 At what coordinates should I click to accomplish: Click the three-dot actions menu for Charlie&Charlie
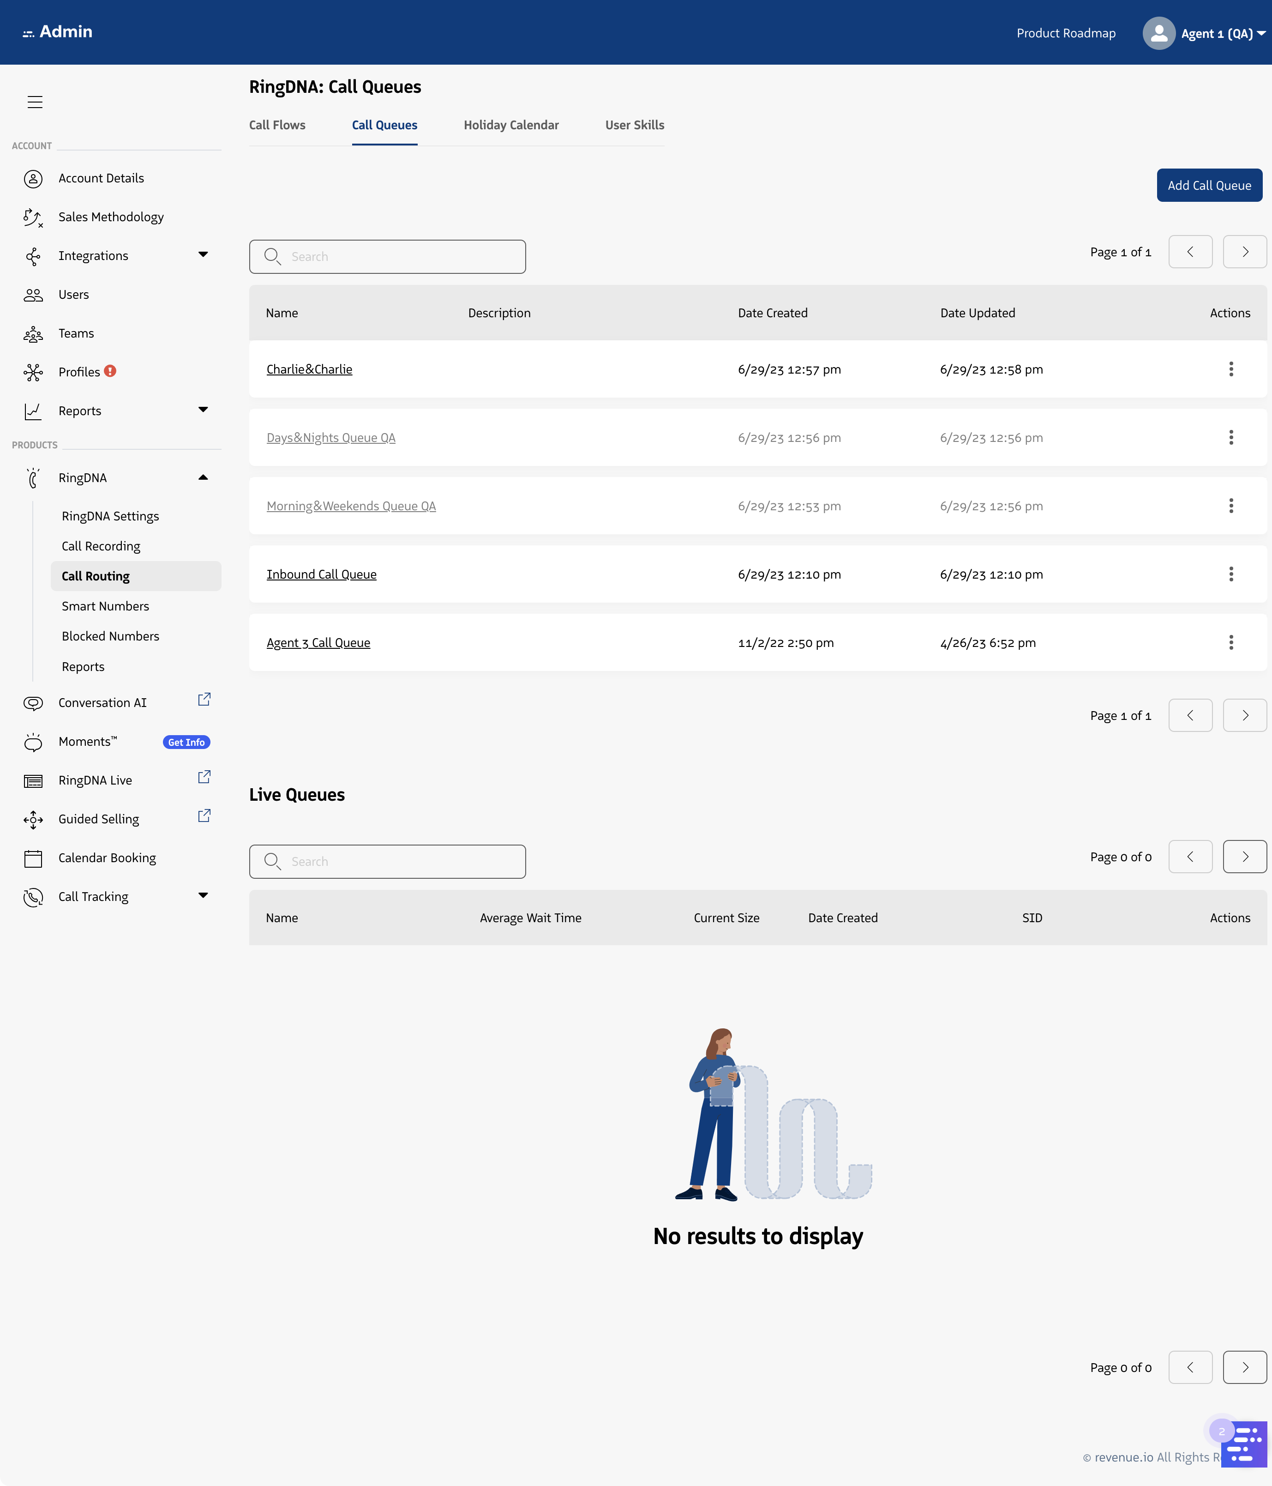coord(1230,369)
